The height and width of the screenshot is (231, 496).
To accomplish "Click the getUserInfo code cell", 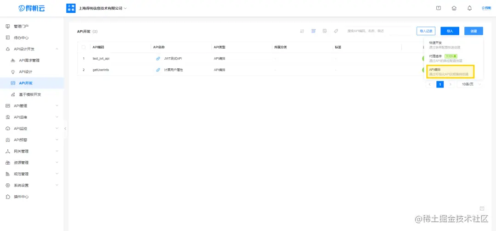I will tap(101, 70).
